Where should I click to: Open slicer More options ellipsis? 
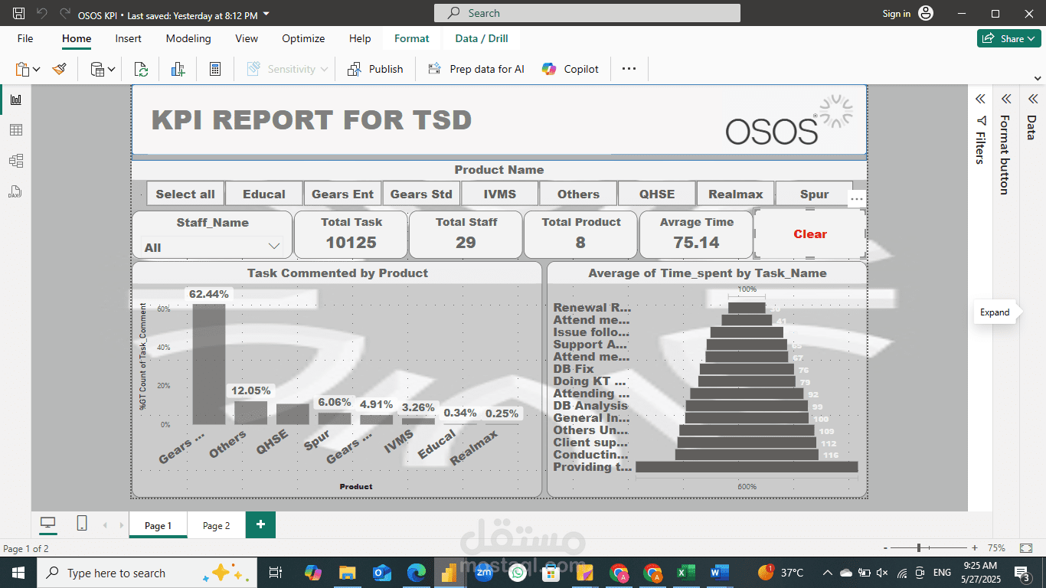point(857,199)
